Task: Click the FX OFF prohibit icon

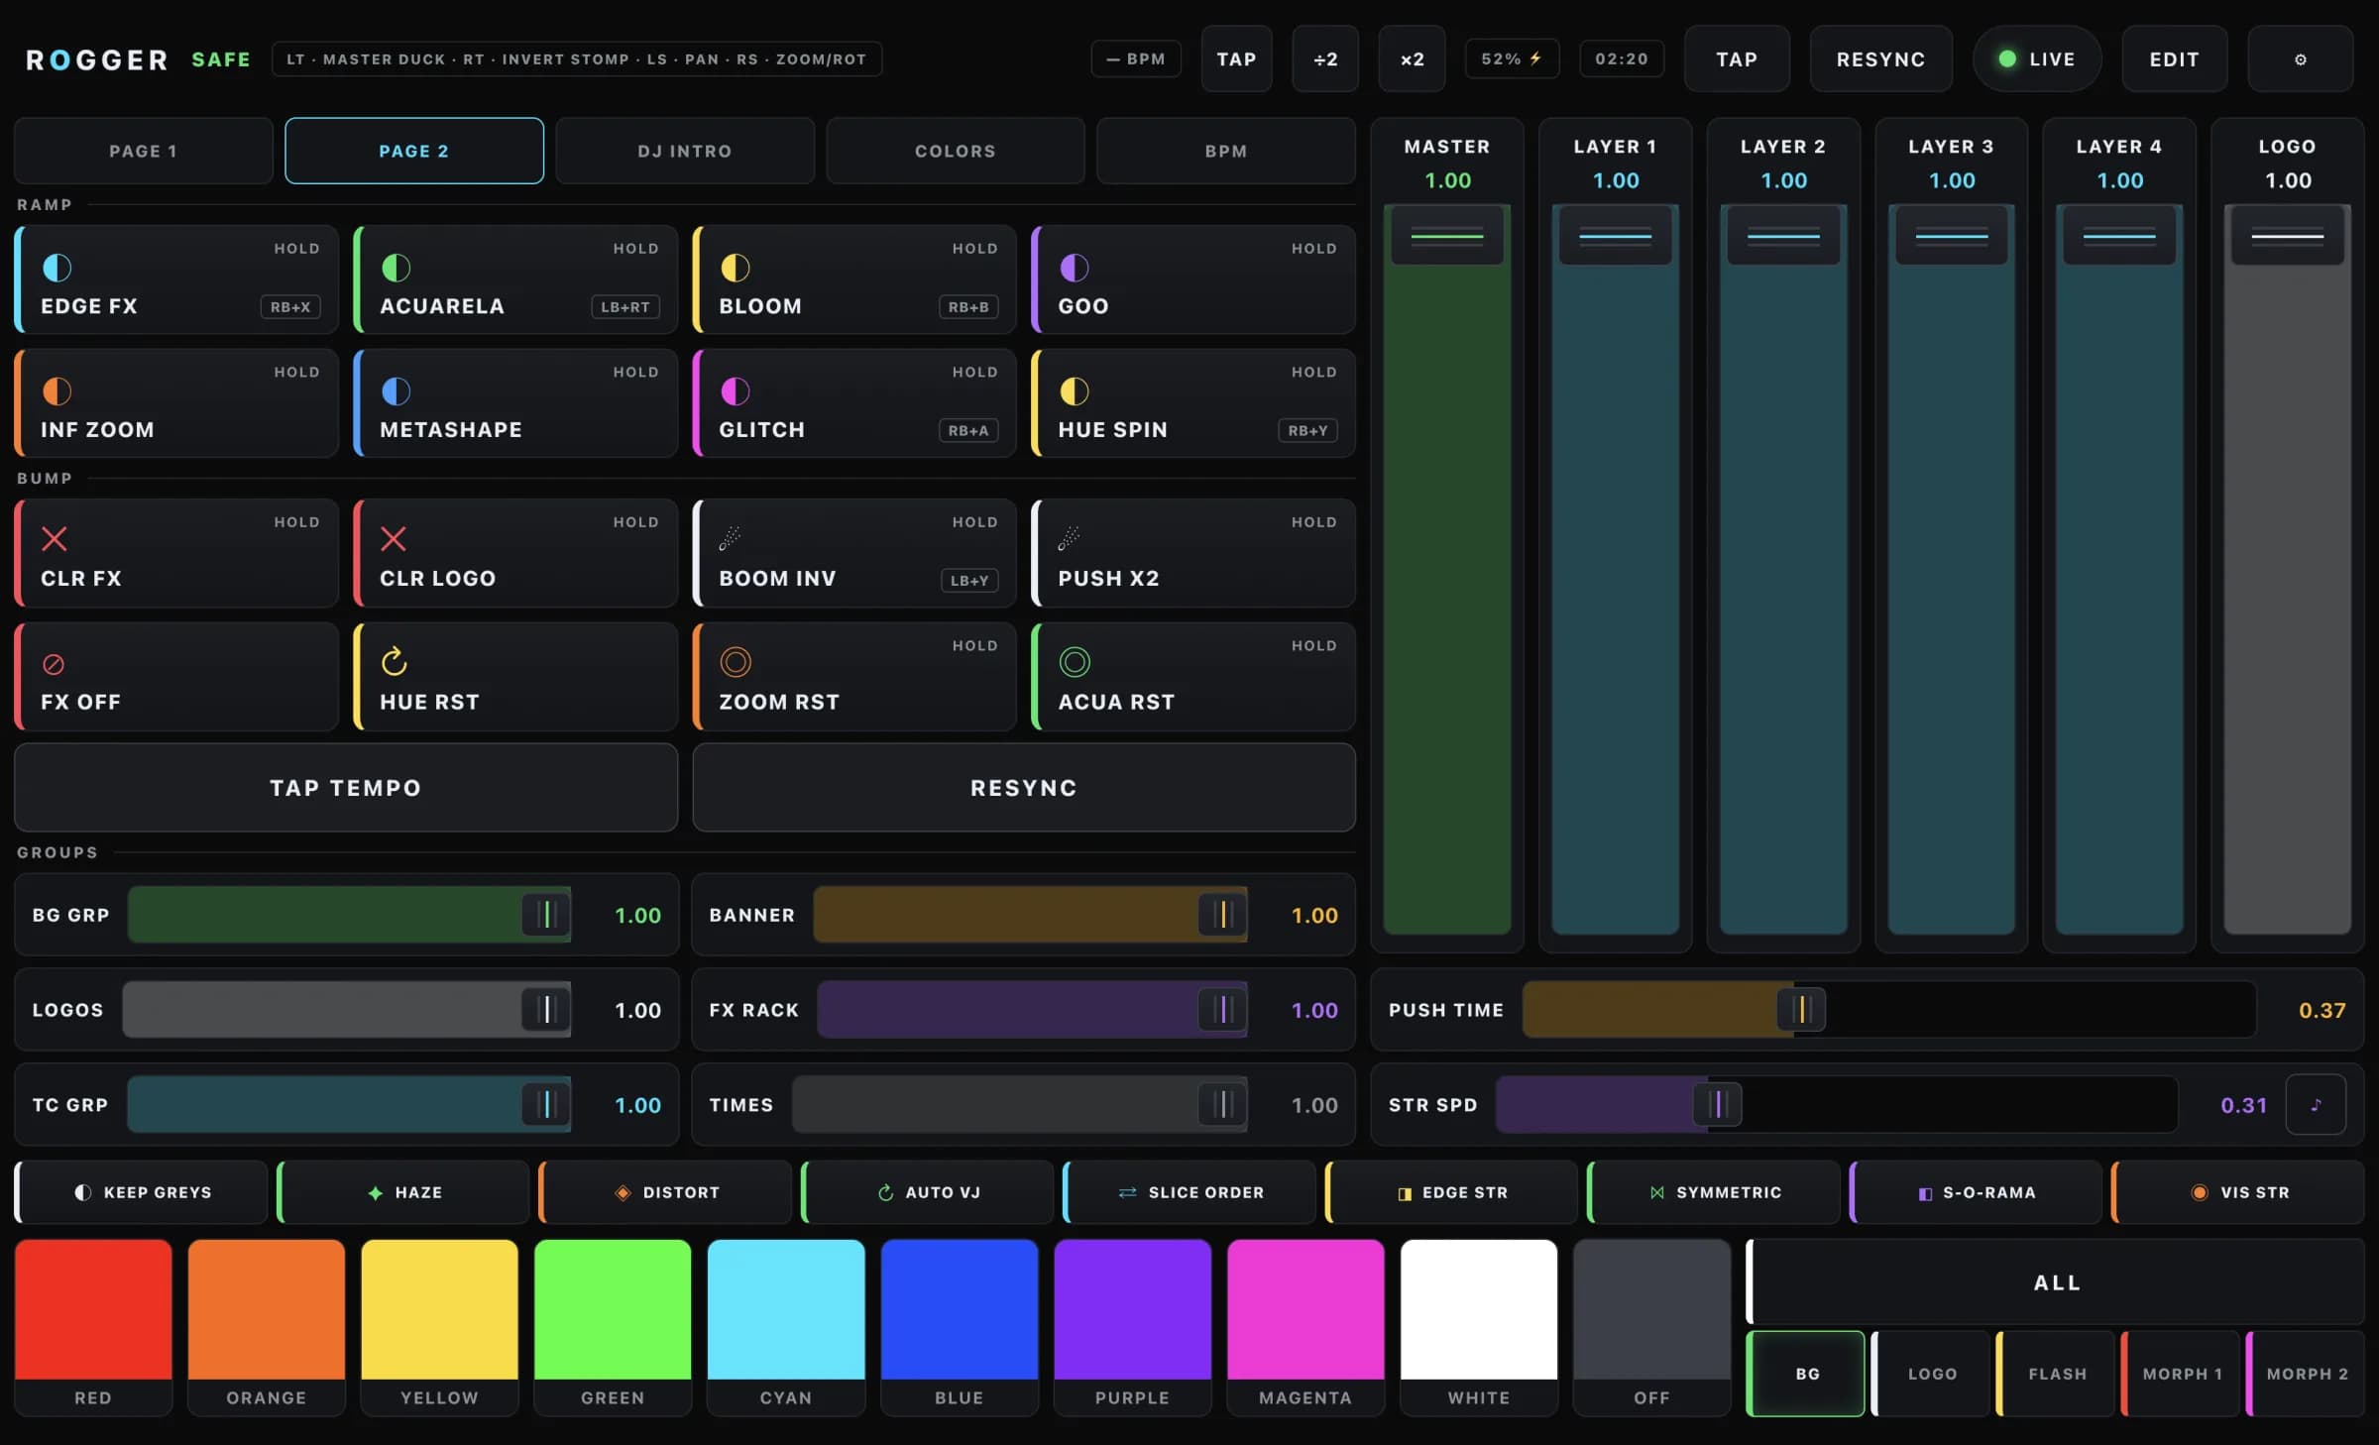Action: 54,664
